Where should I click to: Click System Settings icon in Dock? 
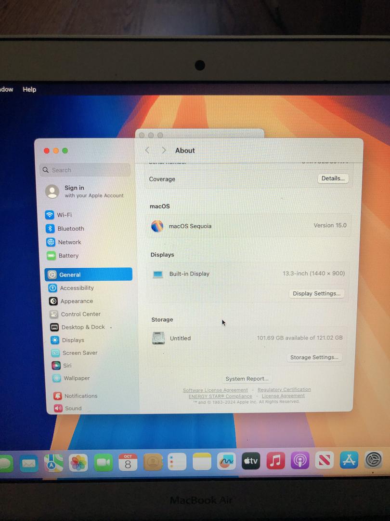tap(374, 460)
